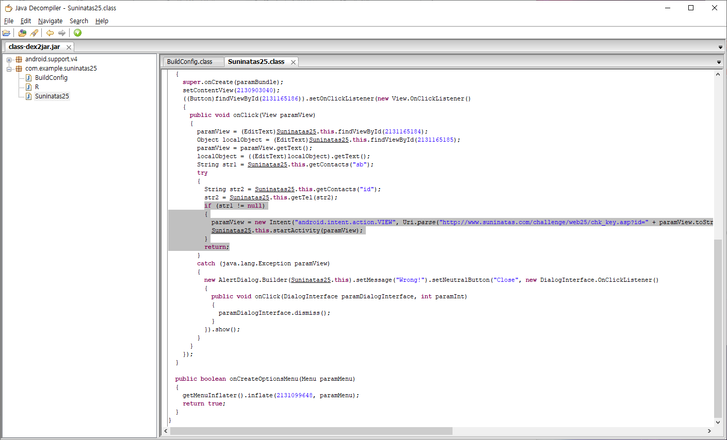Open the jar tab list dropdown arrow
The height and width of the screenshot is (440, 727).
point(720,47)
